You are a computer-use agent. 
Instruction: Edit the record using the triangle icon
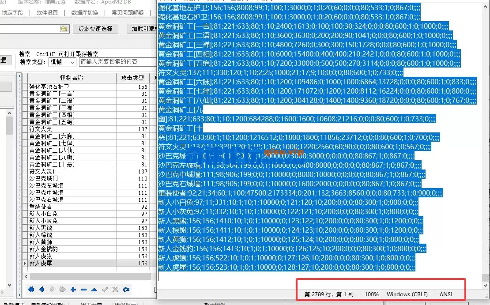[94, 290]
